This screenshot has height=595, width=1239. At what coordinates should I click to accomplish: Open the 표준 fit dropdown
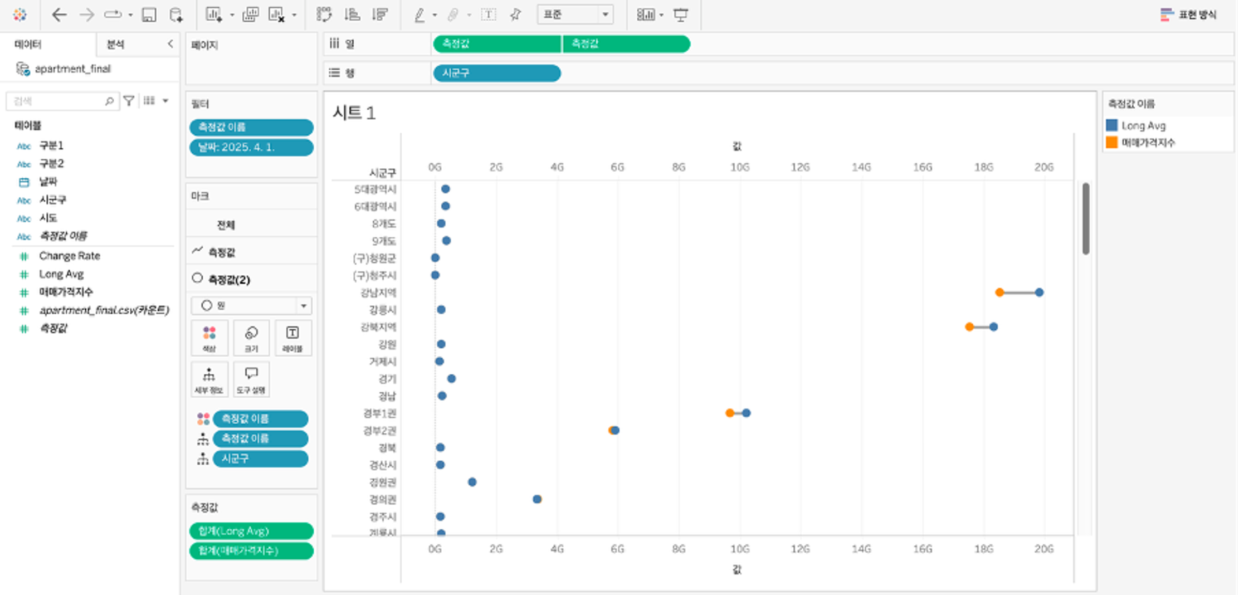coord(575,14)
